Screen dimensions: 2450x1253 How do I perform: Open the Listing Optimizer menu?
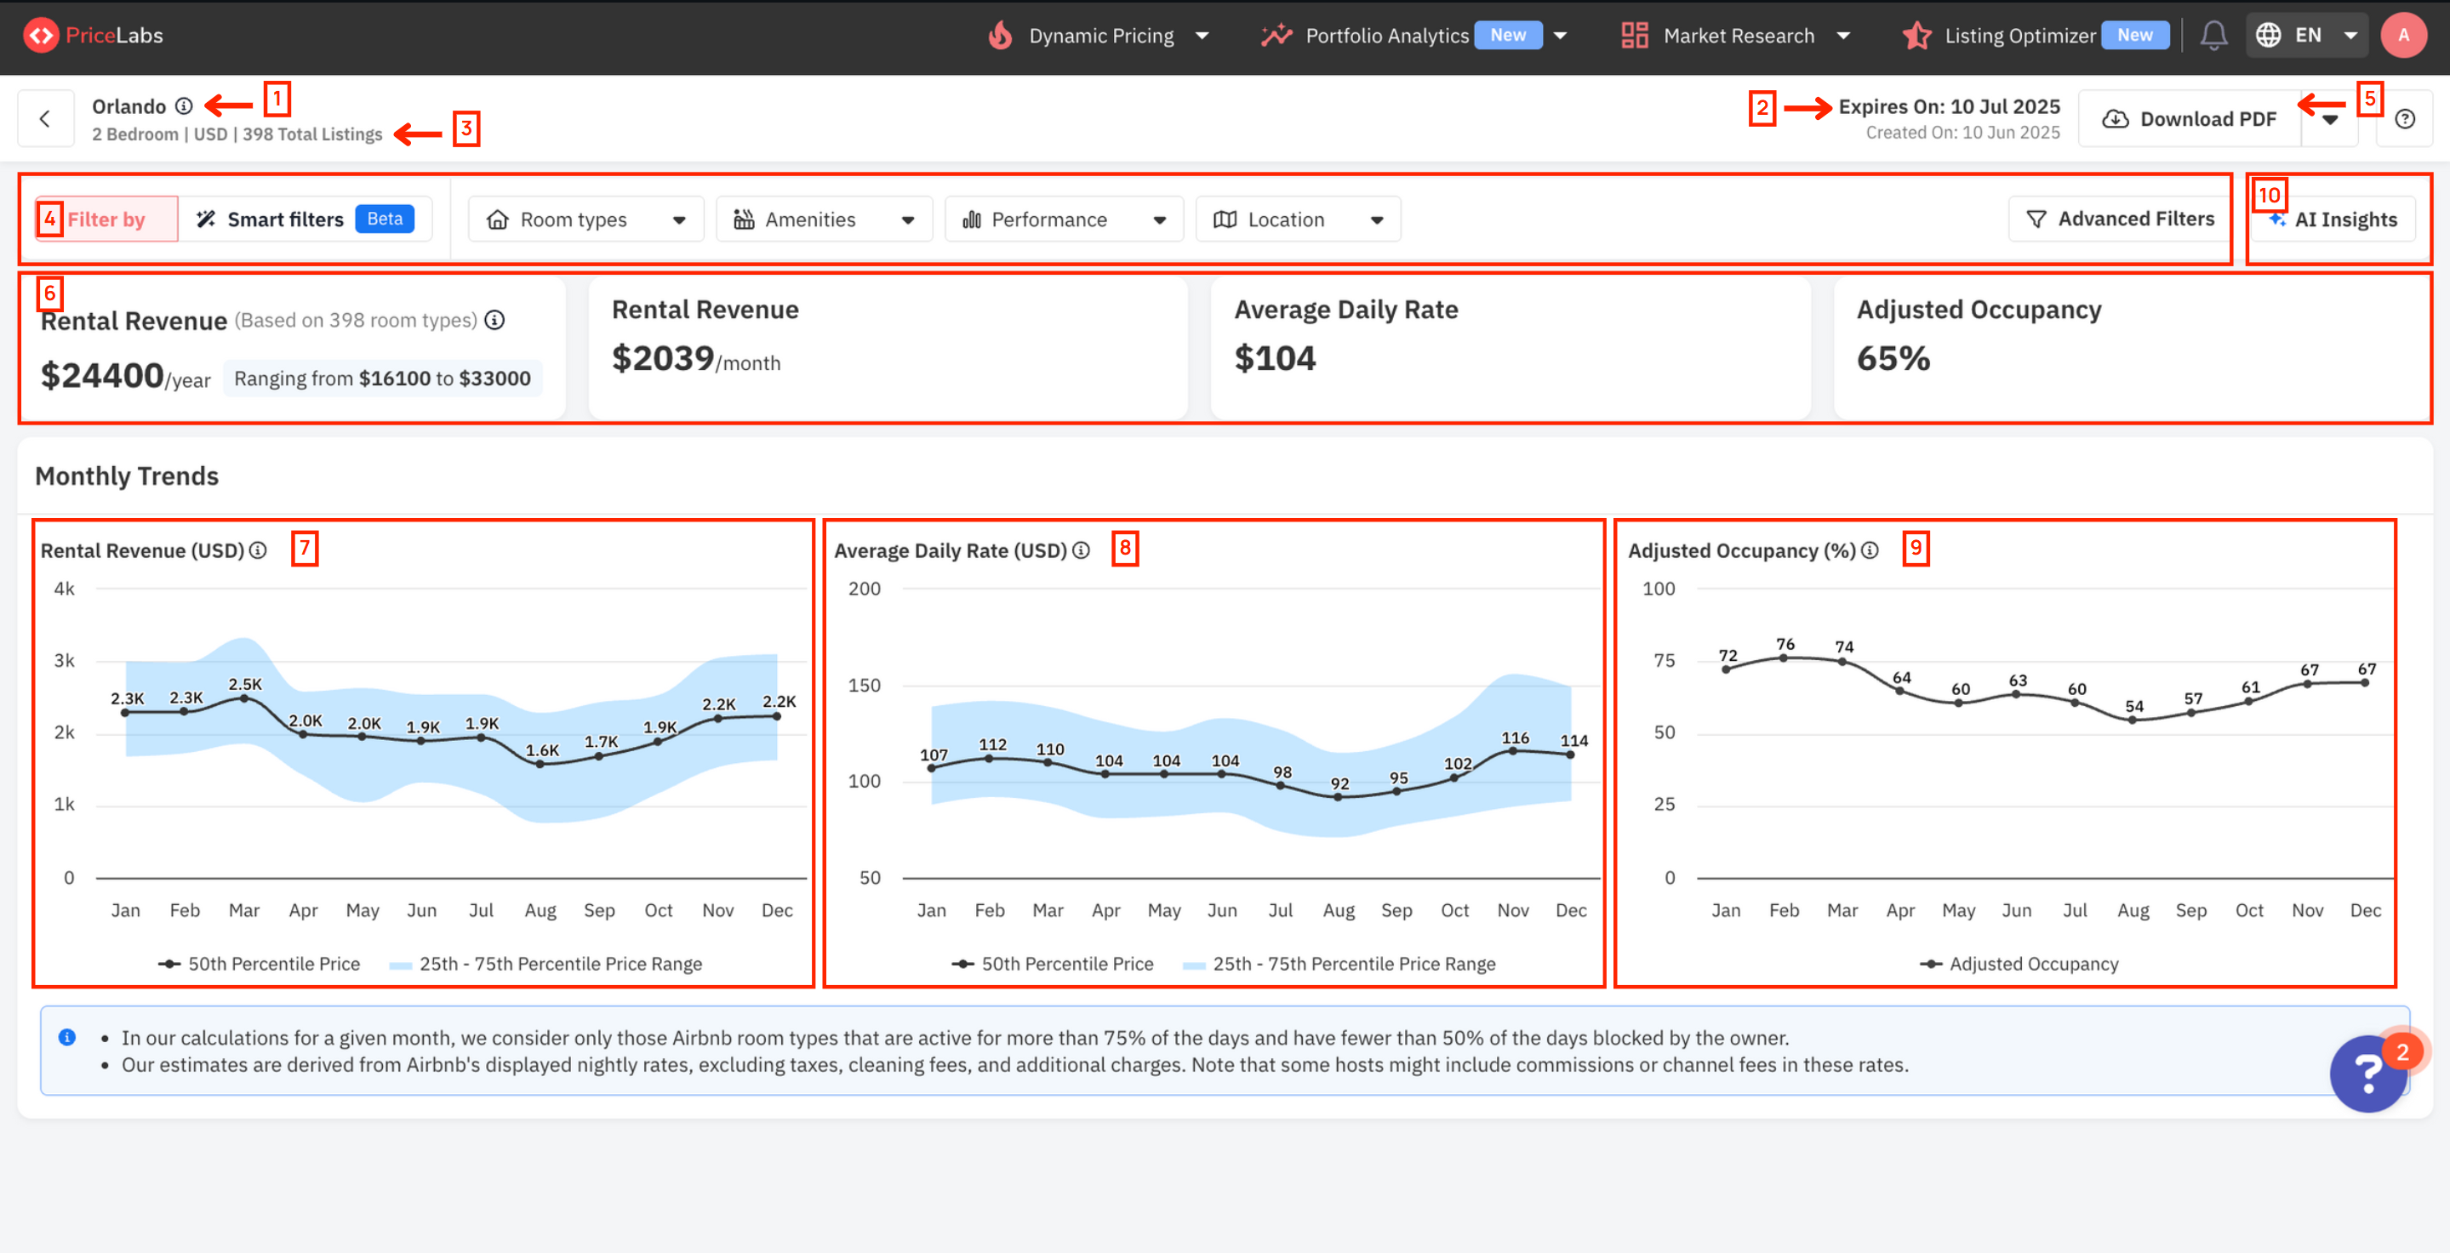[x=2035, y=35]
